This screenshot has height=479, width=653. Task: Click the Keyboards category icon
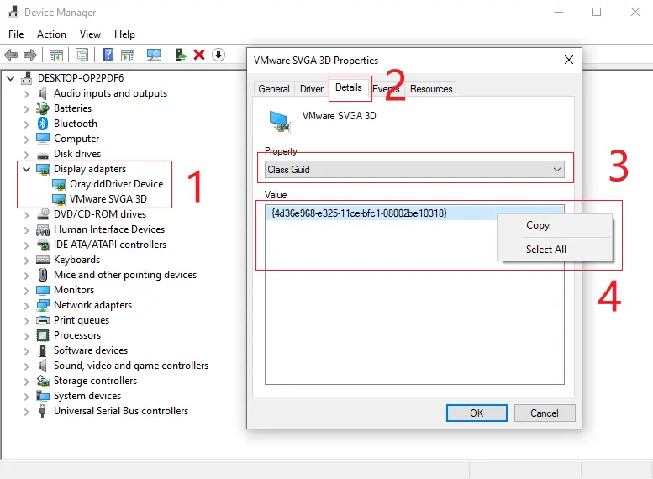click(43, 260)
